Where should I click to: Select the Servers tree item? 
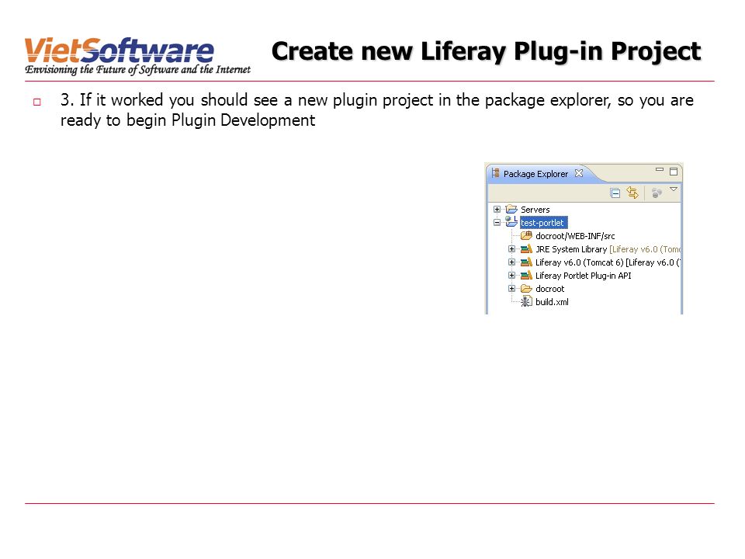click(x=535, y=210)
